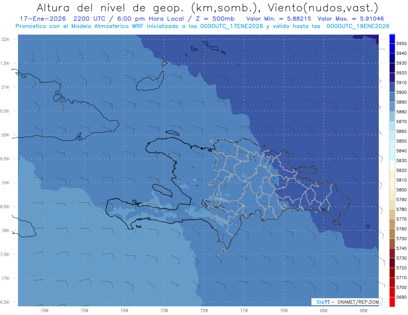The height and width of the screenshot is (315, 408).
Task: Click the '5720' colorbar value
Action: tap(401, 268)
